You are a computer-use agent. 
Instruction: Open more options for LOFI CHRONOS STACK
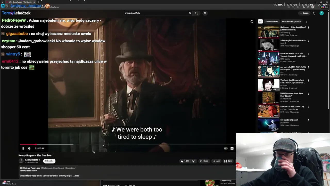coord(308,54)
